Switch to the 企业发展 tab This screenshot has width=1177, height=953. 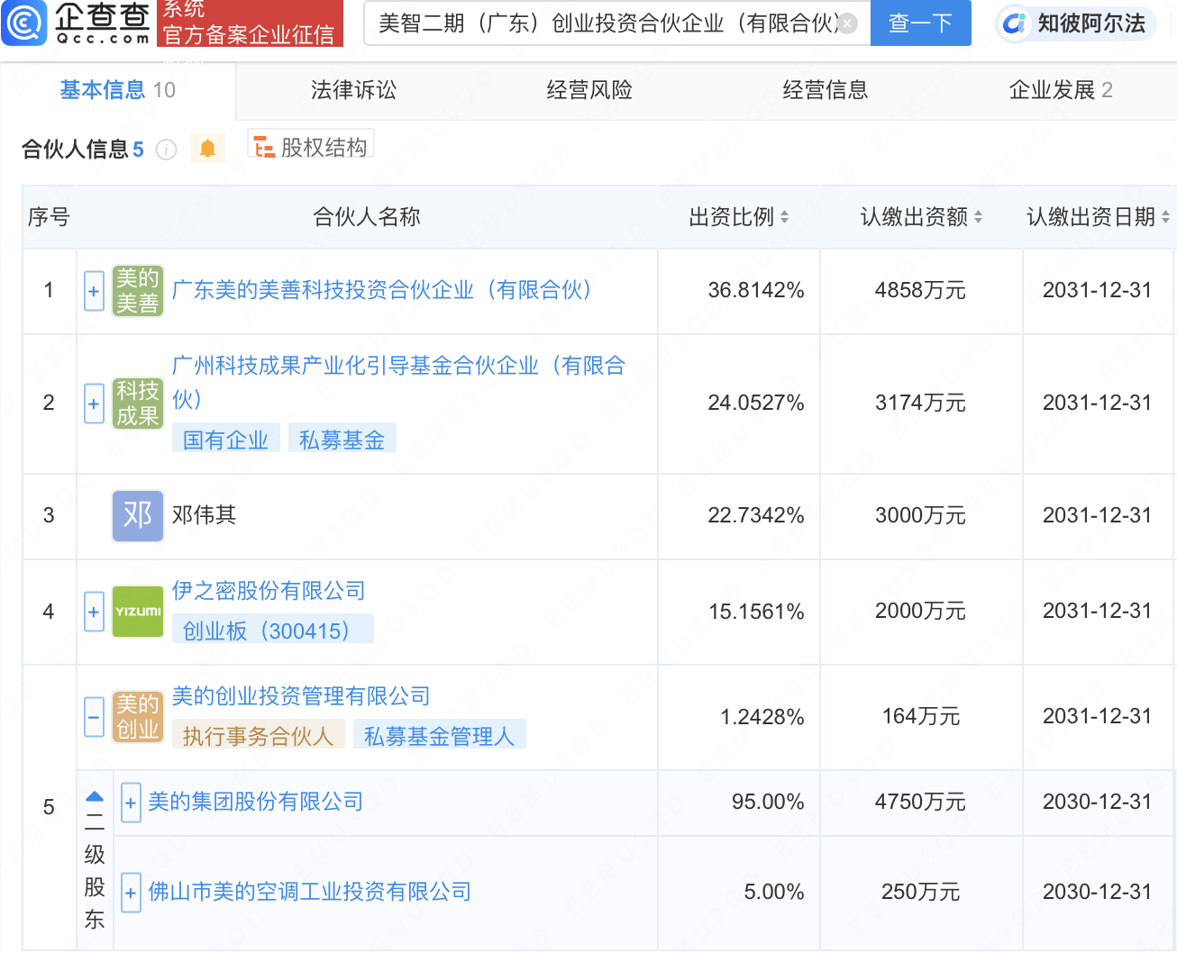1061,90
